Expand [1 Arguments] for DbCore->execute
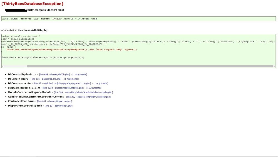 click(101, 83)
